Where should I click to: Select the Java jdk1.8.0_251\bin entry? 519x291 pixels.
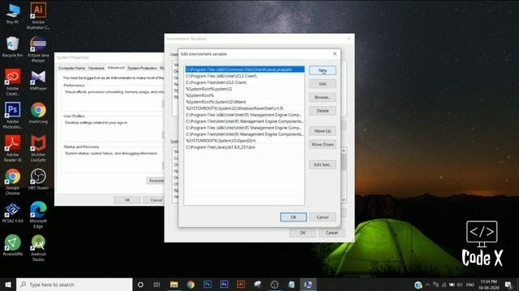pyautogui.click(x=244, y=147)
